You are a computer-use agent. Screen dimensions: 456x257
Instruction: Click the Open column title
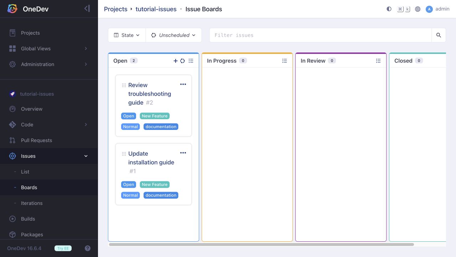[120, 61]
